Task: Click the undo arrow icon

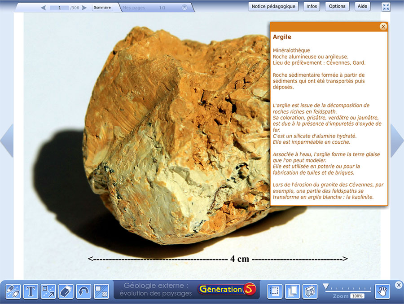Action: pyautogui.click(x=83, y=291)
